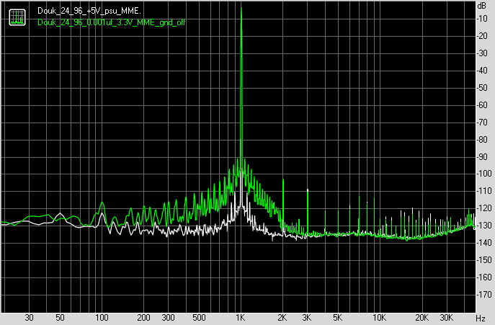
Task: Click the 500 Hz frequency axis label
Action: point(199,317)
